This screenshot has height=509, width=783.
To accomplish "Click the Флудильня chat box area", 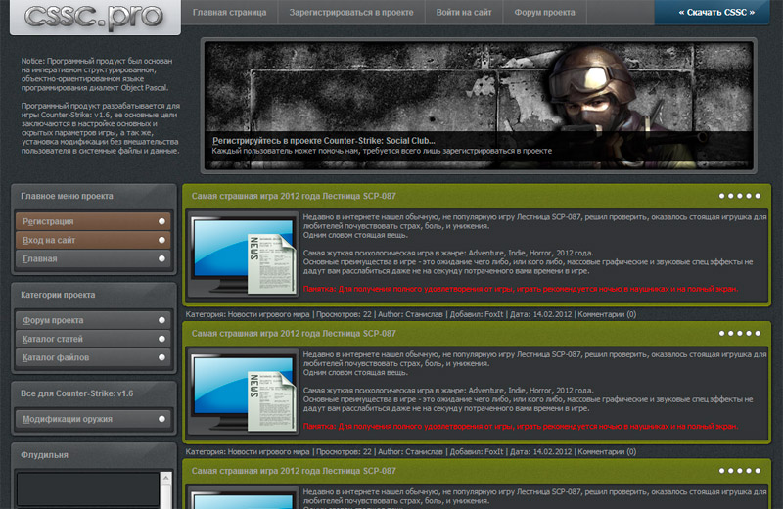I will [x=88, y=489].
